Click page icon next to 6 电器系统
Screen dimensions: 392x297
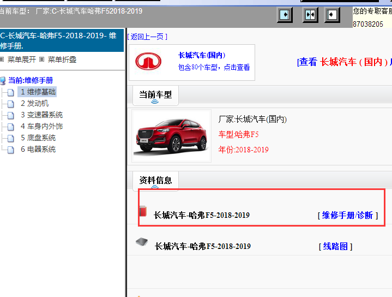pos(11,150)
